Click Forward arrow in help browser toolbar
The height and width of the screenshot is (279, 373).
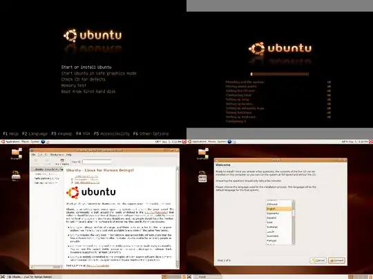[47, 162]
